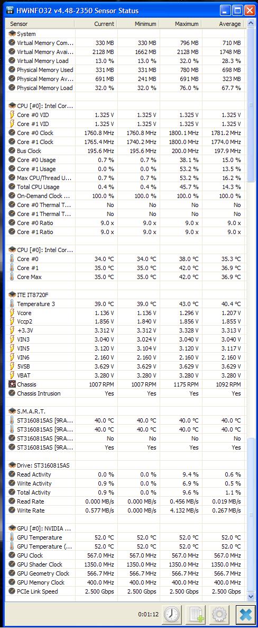Select the Total CPU Usage row
Image resolution: width=258 pixels, height=628 pixels.
point(125,186)
